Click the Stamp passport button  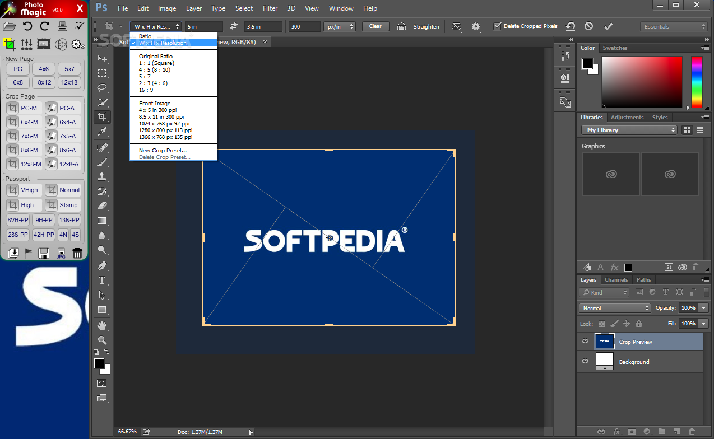(x=63, y=205)
